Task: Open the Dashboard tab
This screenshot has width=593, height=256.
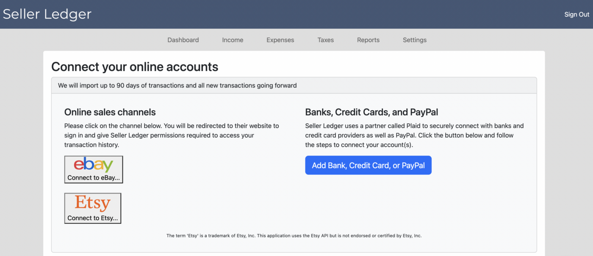Action: pos(183,40)
